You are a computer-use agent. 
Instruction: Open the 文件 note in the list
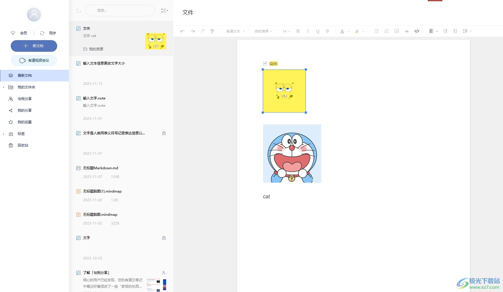(121, 38)
